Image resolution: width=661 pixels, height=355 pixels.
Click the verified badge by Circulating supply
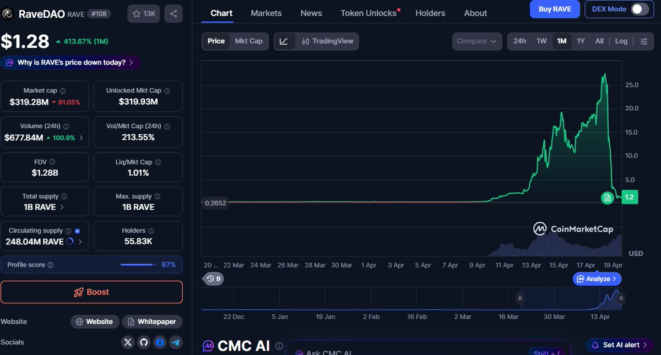tap(78, 231)
